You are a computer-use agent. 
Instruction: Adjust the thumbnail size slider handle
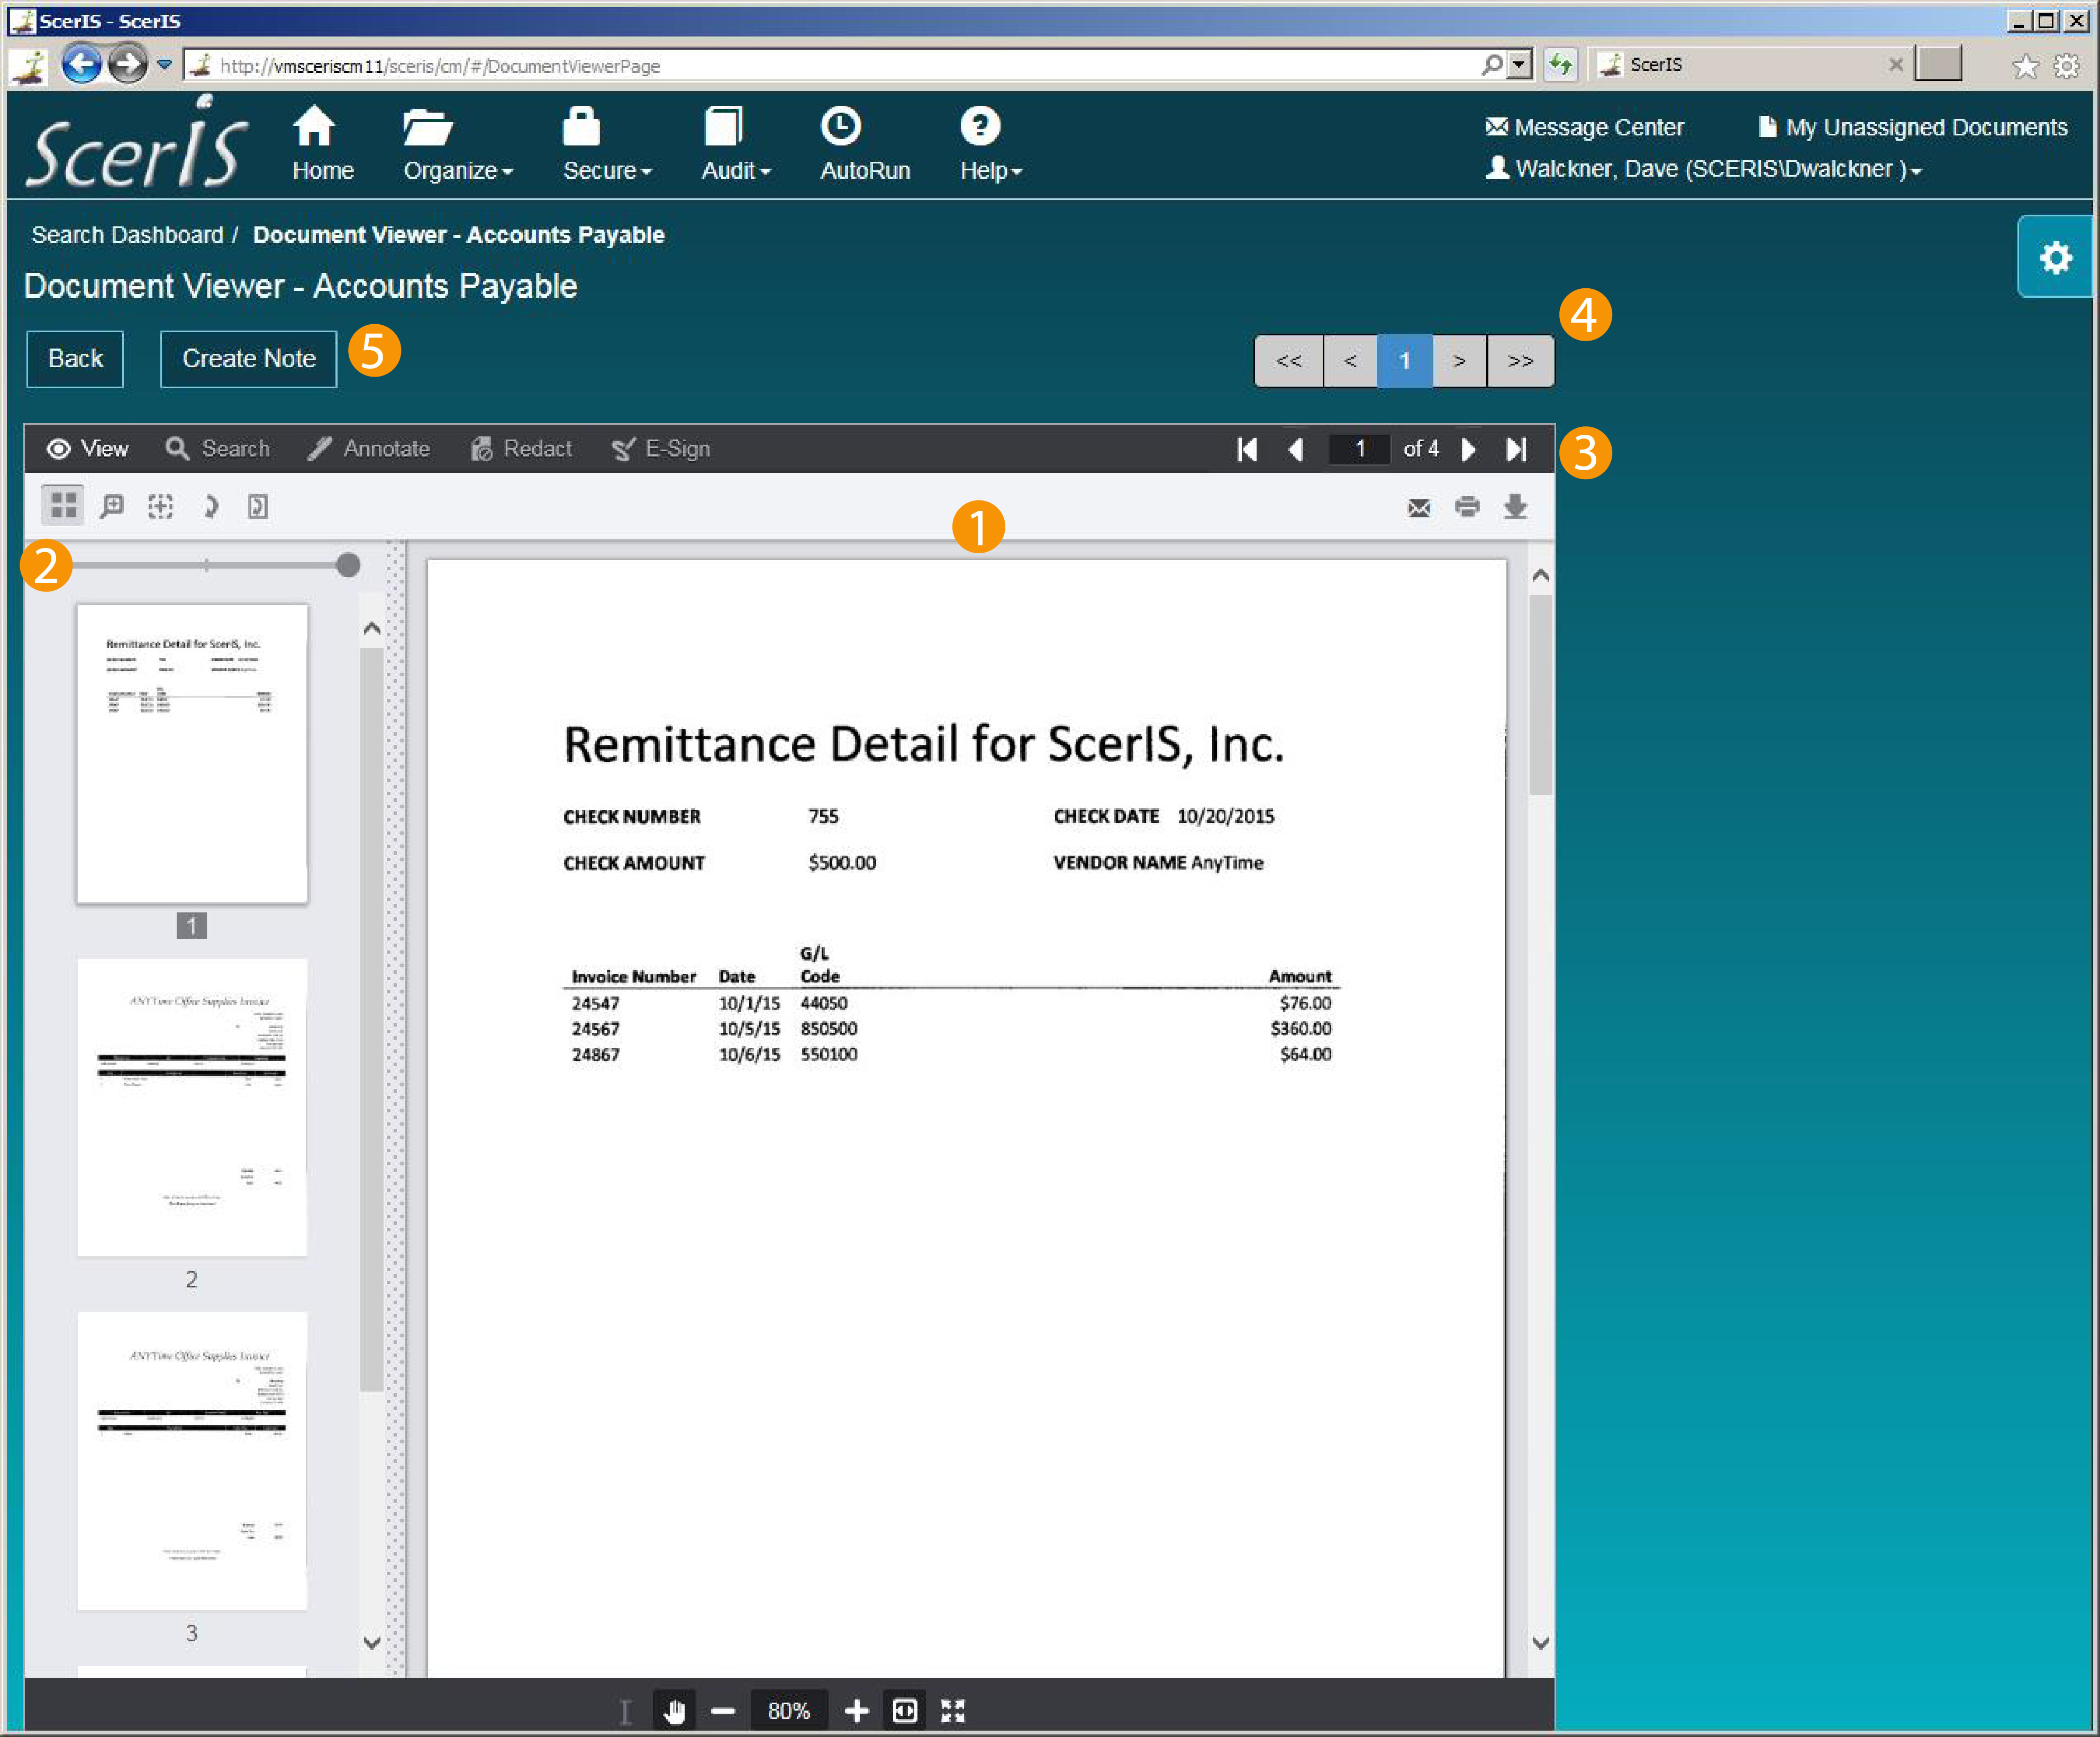tap(347, 565)
